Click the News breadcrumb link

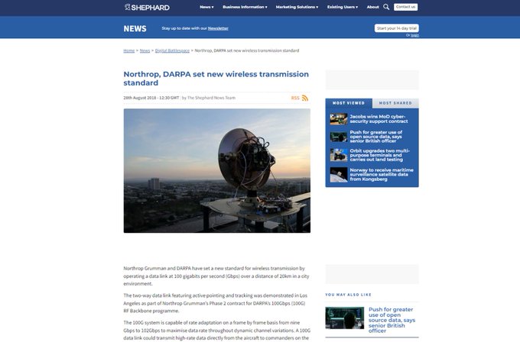[145, 50]
